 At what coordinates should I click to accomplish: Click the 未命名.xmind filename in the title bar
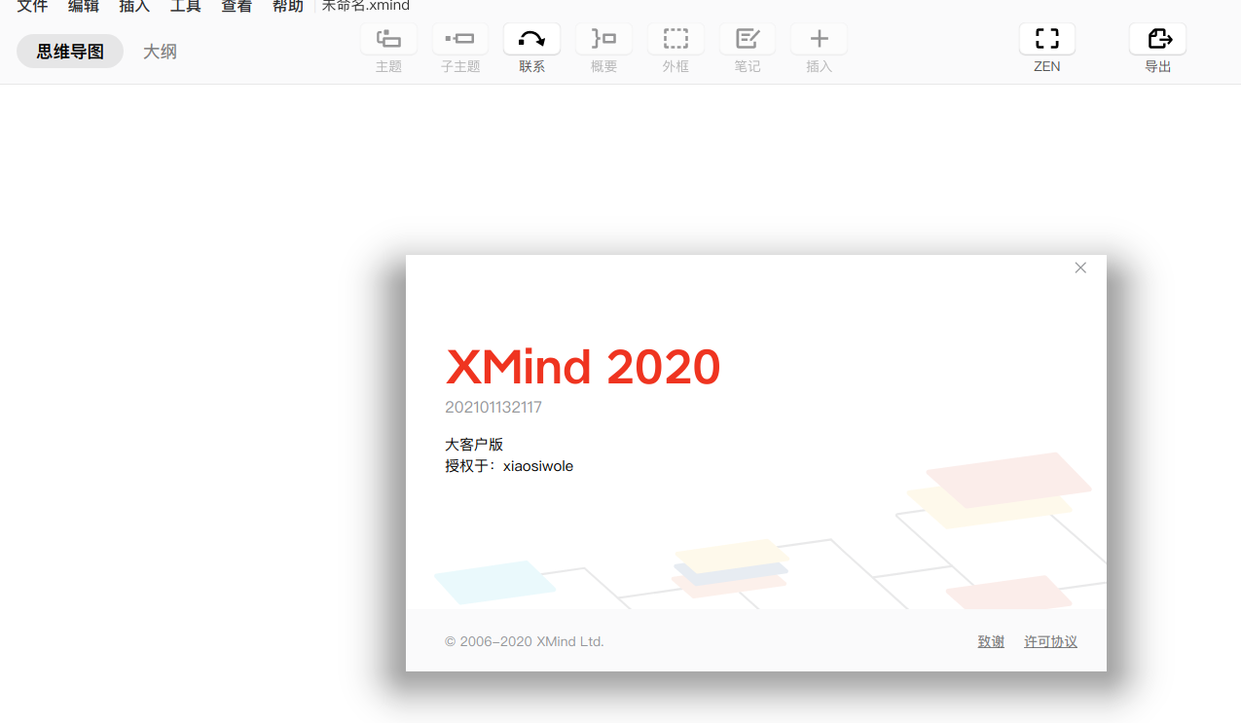pos(365,6)
